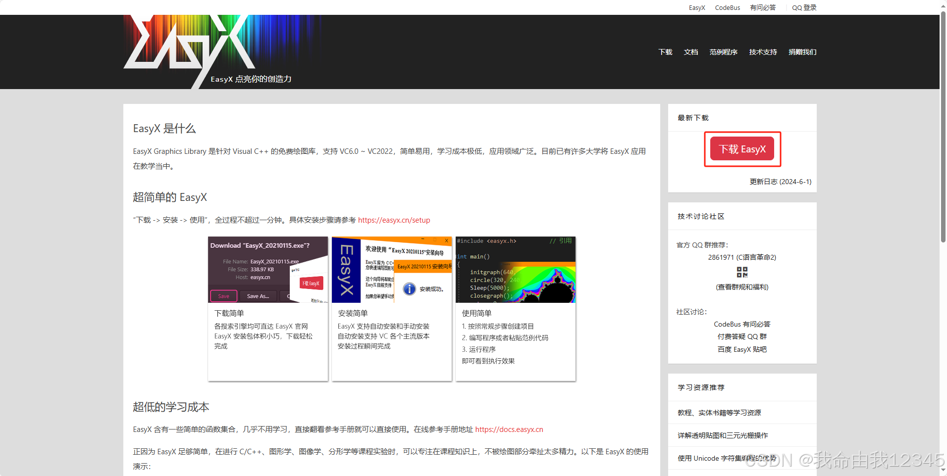Open CodeBus 有问必答 community link
Viewport: 947px width, 476px height.
tap(742, 324)
